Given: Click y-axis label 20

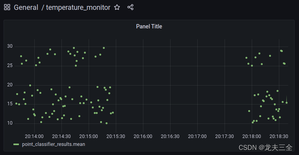Looking at the screenshot, I should (x=10, y=85).
